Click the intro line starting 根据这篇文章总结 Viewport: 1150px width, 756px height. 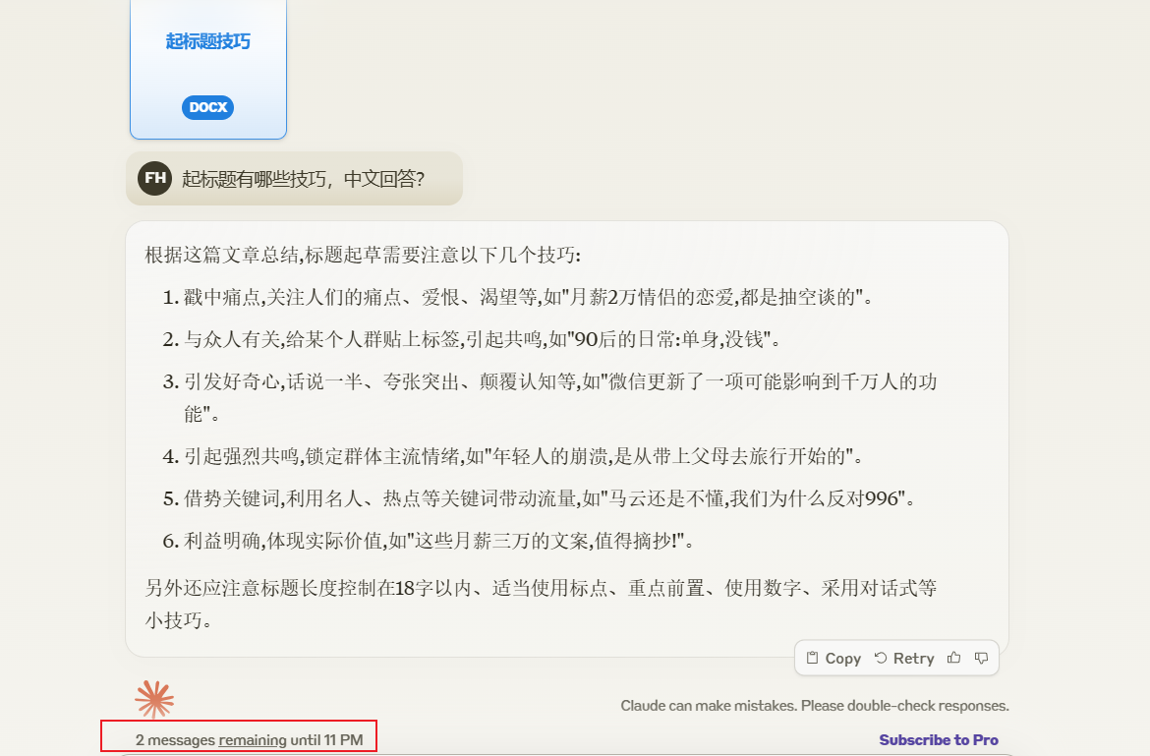(363, 256)
